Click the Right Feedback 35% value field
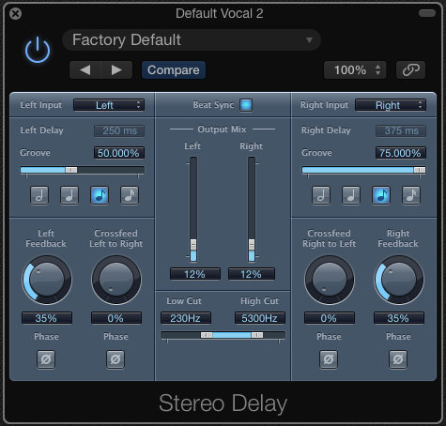This screenshot has height=426, width=446. tap(399, 318)
